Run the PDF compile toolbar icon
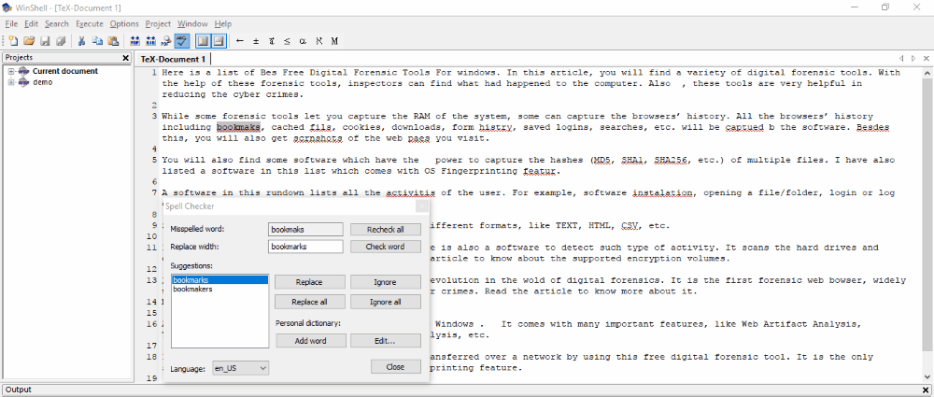 [x=134, y=41]
